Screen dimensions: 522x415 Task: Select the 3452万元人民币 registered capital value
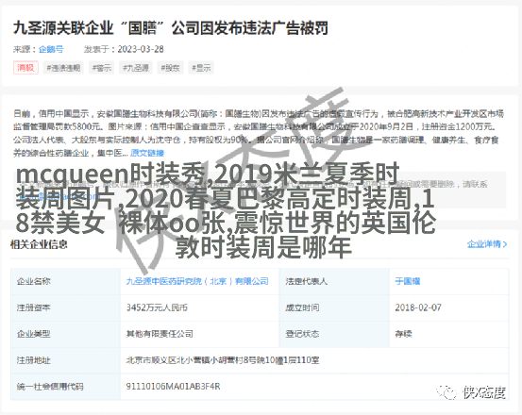pos(157,307)
